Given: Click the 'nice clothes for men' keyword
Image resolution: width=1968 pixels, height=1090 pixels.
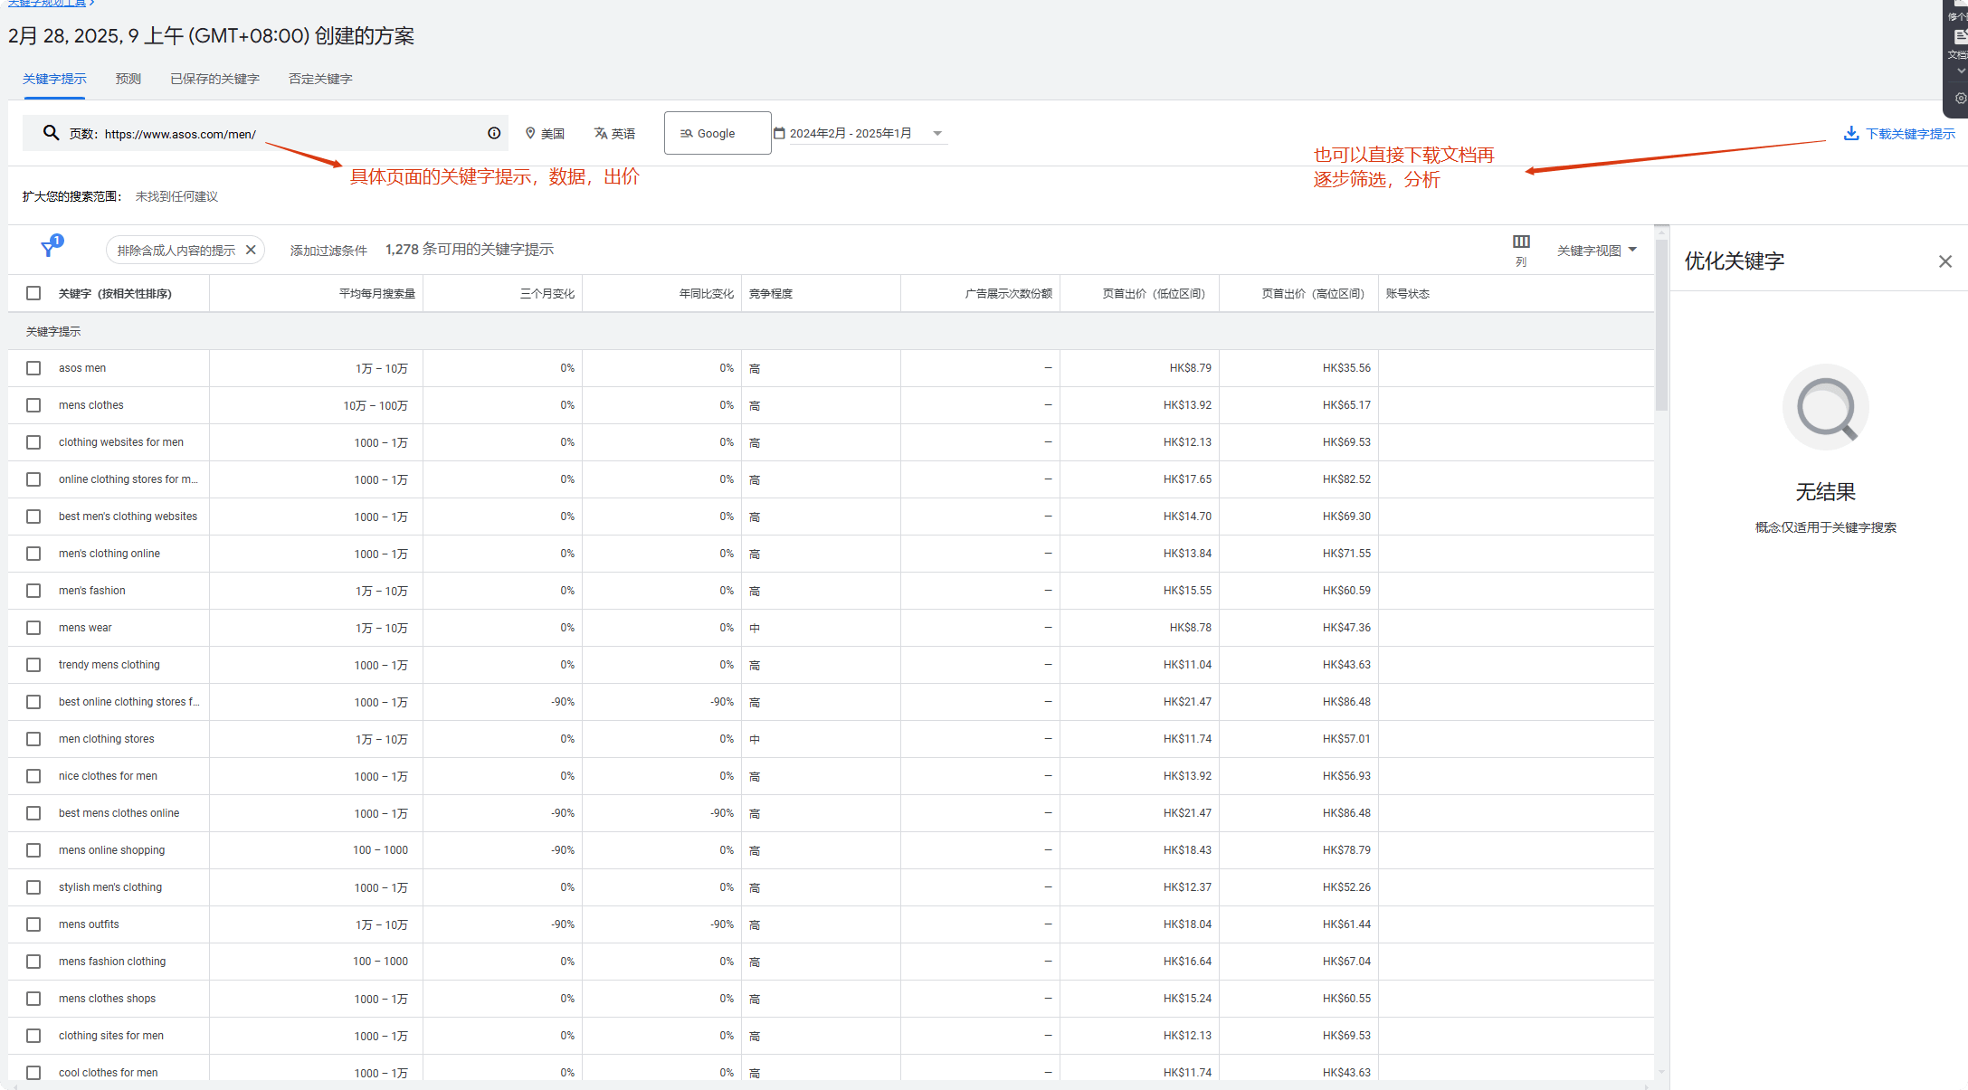Looking at the screenshot, I should [x=108, y=776].
